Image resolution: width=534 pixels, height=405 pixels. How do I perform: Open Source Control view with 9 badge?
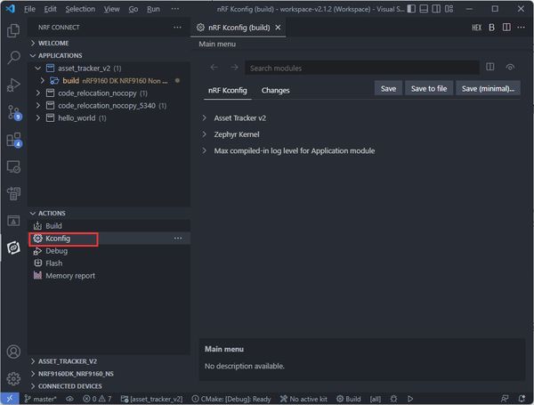[x=14, y=112]
